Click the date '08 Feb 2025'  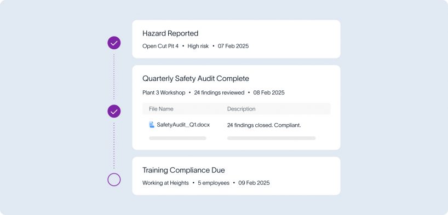tap(269, 92)
